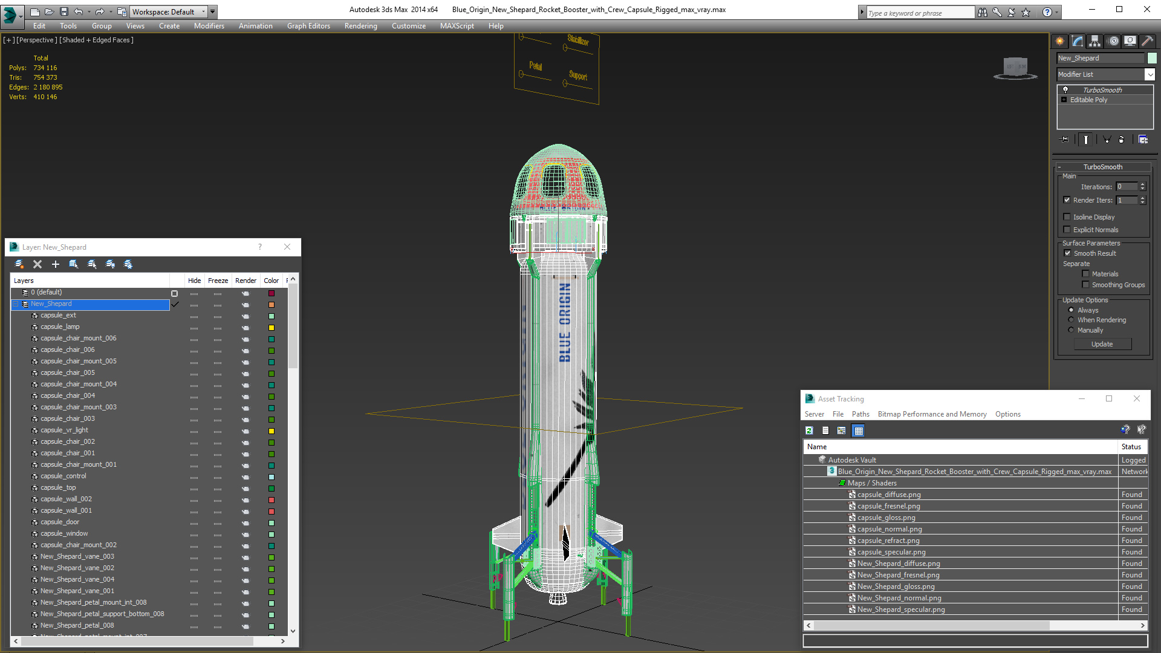Toggle Show End Result icon
The image size is (1161, 653).
coord(1086,140)
